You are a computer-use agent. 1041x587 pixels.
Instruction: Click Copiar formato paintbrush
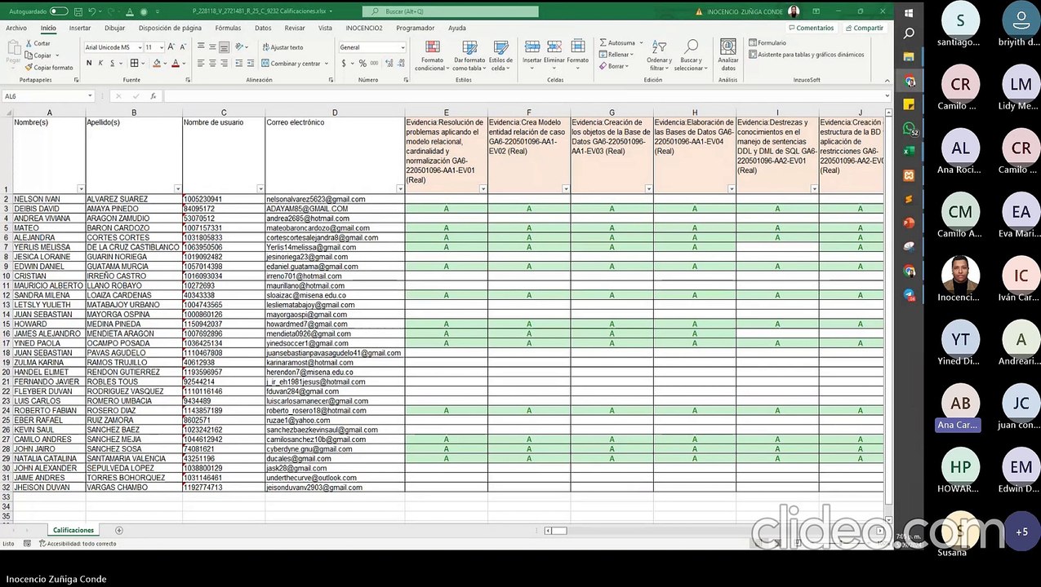(x=50, y=68)
